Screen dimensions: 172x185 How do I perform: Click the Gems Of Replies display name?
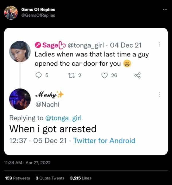38,10
